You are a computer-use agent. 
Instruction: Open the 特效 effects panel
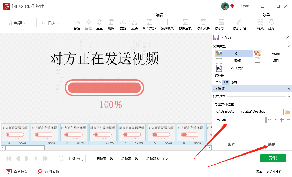(260, 24)
